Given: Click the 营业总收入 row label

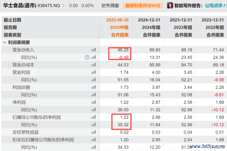Looking at the screenshot, I should (x=23, y=50).
